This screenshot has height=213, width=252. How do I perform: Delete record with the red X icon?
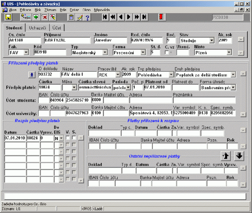pyautogui.click(x=44, y=17)
